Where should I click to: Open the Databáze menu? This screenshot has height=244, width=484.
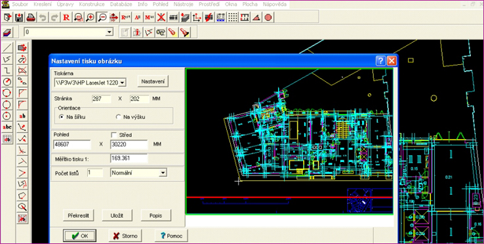click(x=121, y=5)
